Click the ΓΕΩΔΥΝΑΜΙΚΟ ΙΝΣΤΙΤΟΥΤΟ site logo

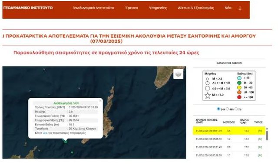pos(28,8)
